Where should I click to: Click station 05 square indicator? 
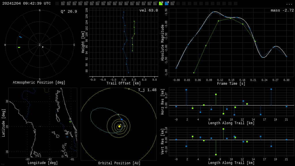(x=86, y=3)
